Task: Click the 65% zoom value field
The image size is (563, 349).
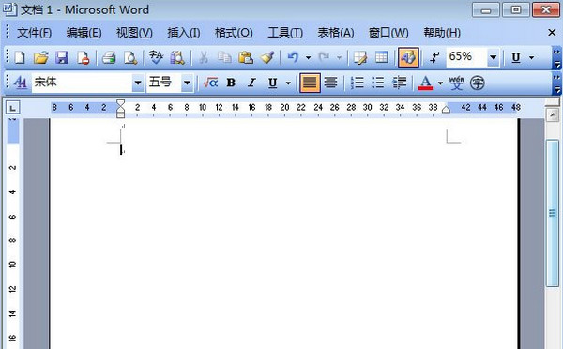Action: point(466,57)
